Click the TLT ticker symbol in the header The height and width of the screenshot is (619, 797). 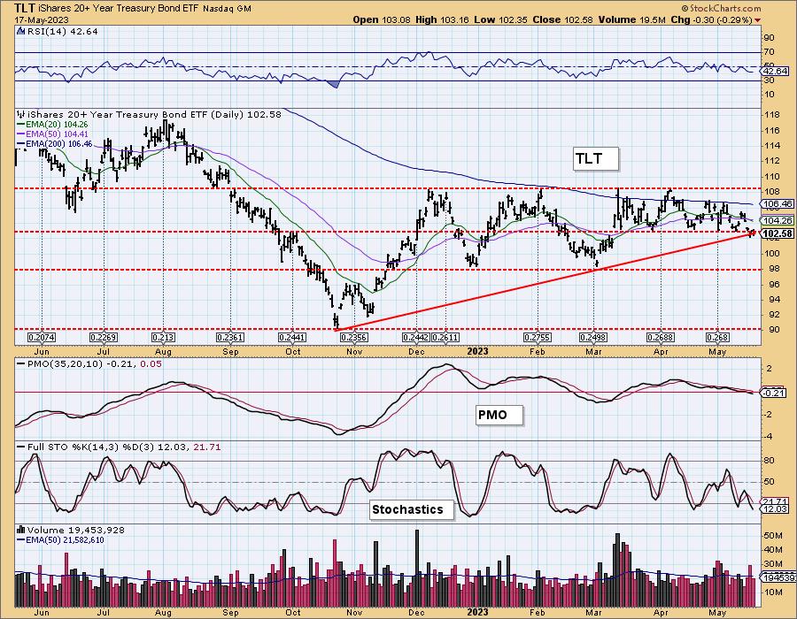point(25,8)
